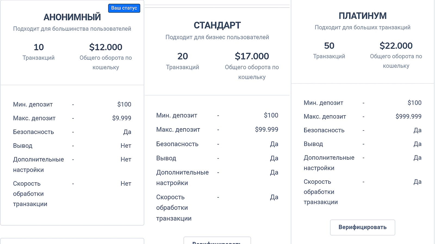The height and width of the screenshot is (244, 435).
Task: Select the "20" transactions number
Action: click(x=182, y=56)
